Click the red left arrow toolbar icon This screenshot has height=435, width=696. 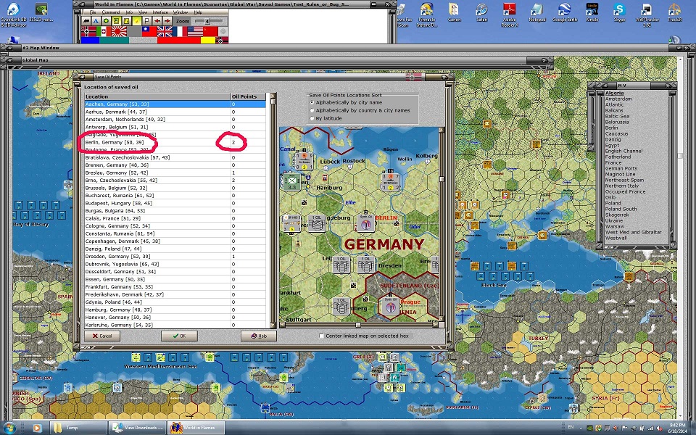click(157, 21)
